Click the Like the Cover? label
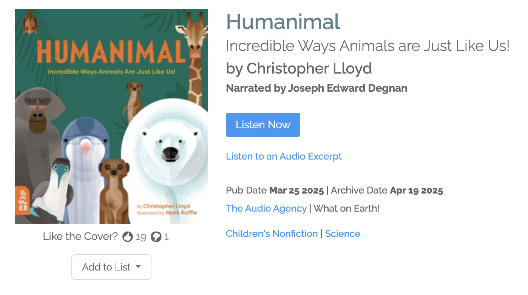 point(80,237)
